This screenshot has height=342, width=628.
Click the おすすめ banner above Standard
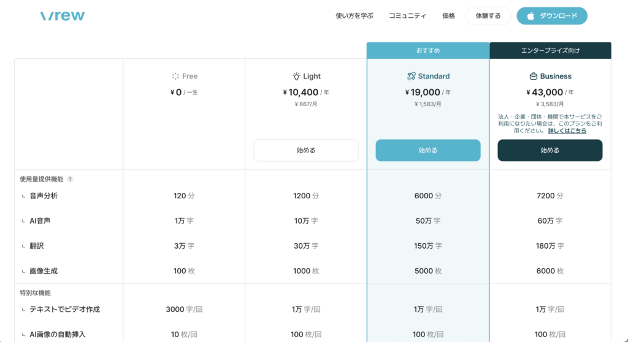(x=428, y=50)
